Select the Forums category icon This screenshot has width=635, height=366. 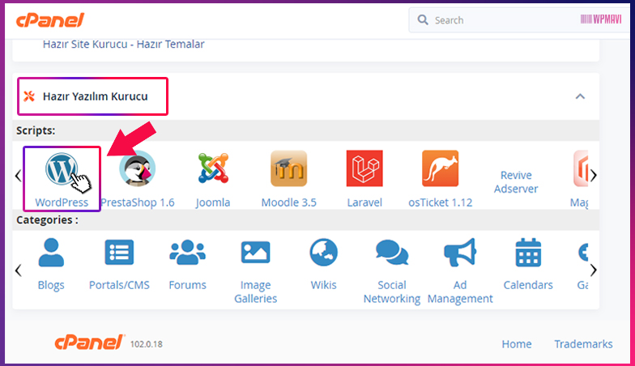coord(188,253)
